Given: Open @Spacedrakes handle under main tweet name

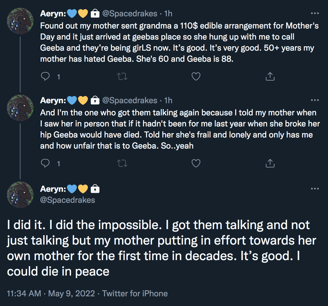Looking at the screenshot, I should pyautogui.click(x=67, y=200).
